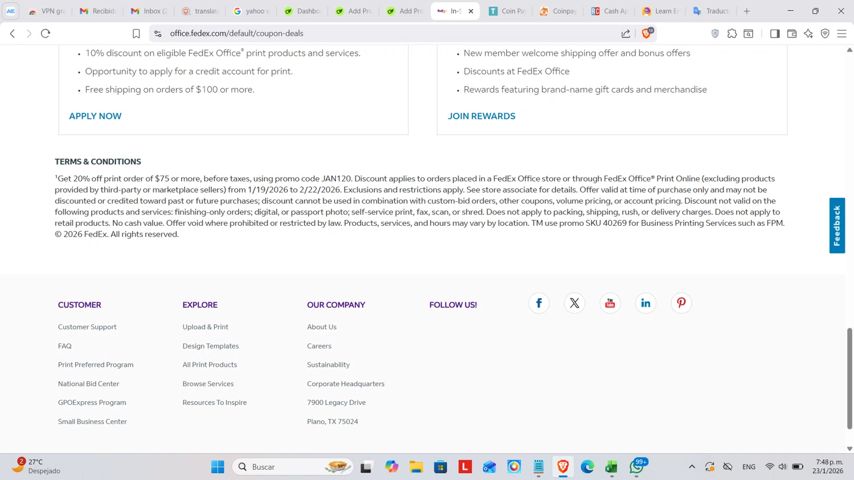Switch to the Traduct tab

(712, 11)
